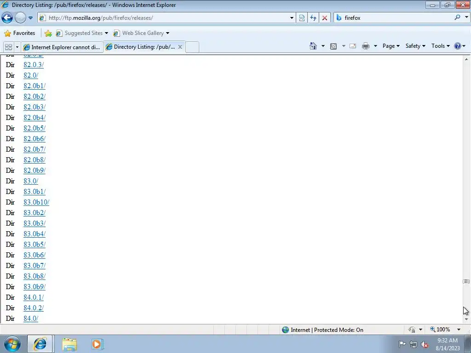Open the 82.0/ directory link
This screenshot has height=353, width=471.
tap(31, 75)
